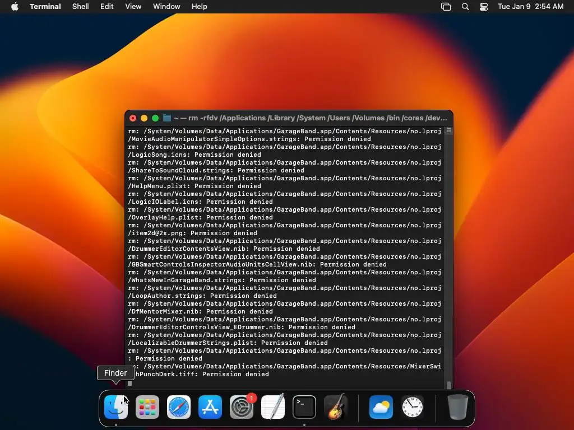Screen dimensions: 574x430
Task: Open the Help menu
Action: (x=200, y=7)
